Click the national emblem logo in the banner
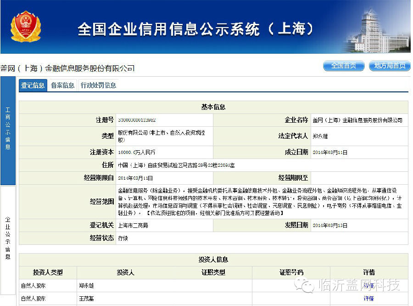This screenshot has height=306, width=413. [x=26, y=26]
